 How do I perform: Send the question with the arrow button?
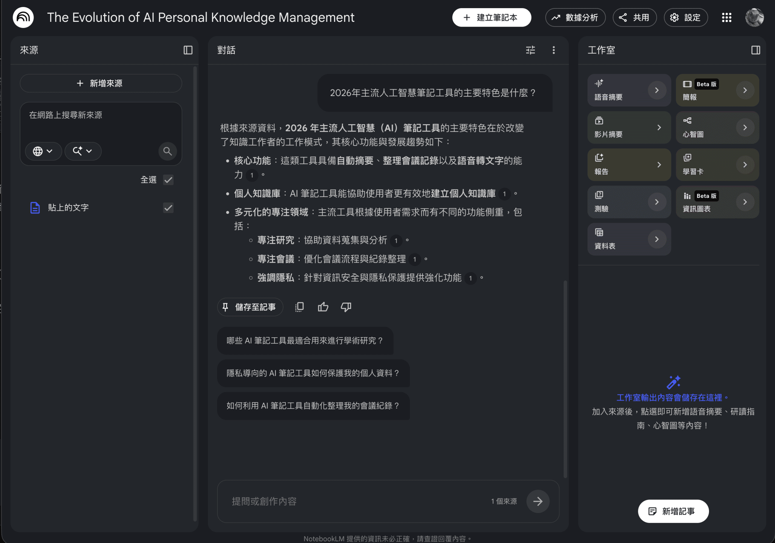(538, 501)
